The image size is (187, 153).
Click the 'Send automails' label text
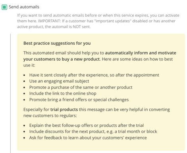pos(24,7)
